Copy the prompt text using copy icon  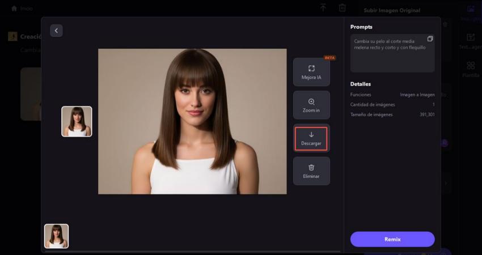[x=430, y=39]
